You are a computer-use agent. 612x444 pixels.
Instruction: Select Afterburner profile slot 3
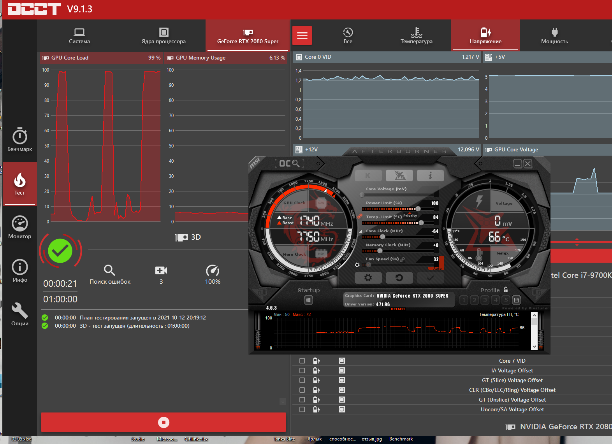coord(485,300)
